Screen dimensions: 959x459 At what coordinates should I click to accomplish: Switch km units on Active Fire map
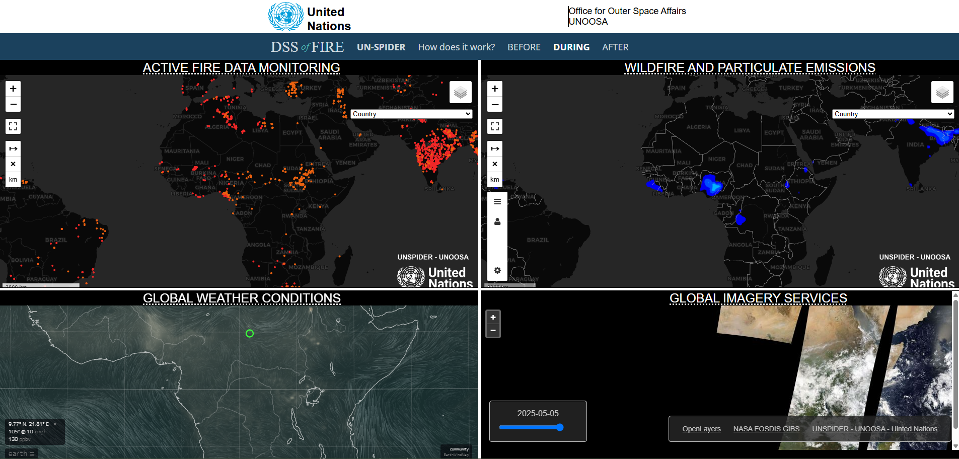(13, 180)
